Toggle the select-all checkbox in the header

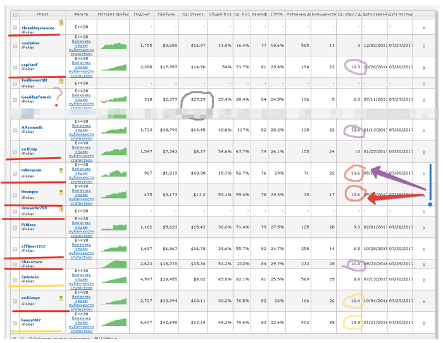[x=15, y=15]
